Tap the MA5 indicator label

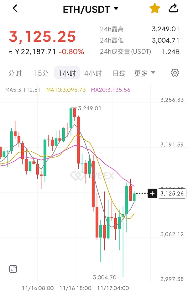pos(23,90)
